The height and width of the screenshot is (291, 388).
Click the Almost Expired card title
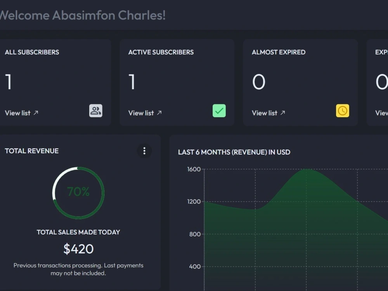[279, 52]
